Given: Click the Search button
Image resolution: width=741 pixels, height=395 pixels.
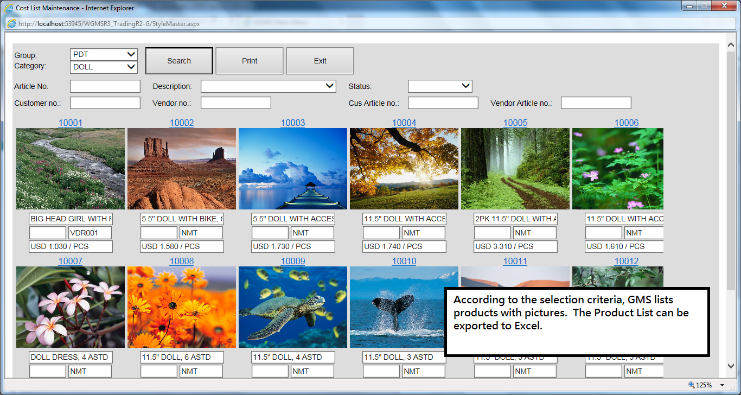Looking at the screenshot, I should [179, 61].
